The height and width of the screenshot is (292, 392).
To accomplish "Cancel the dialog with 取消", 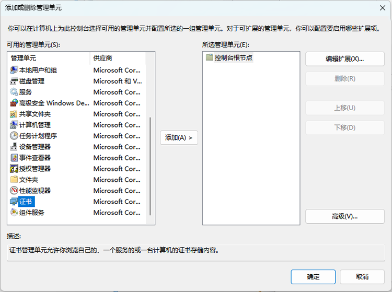I will [x=362, y=277].
